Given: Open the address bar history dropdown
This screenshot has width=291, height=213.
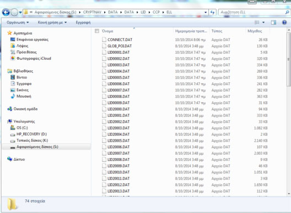Looking at the screenshot, I should (206, 13).
